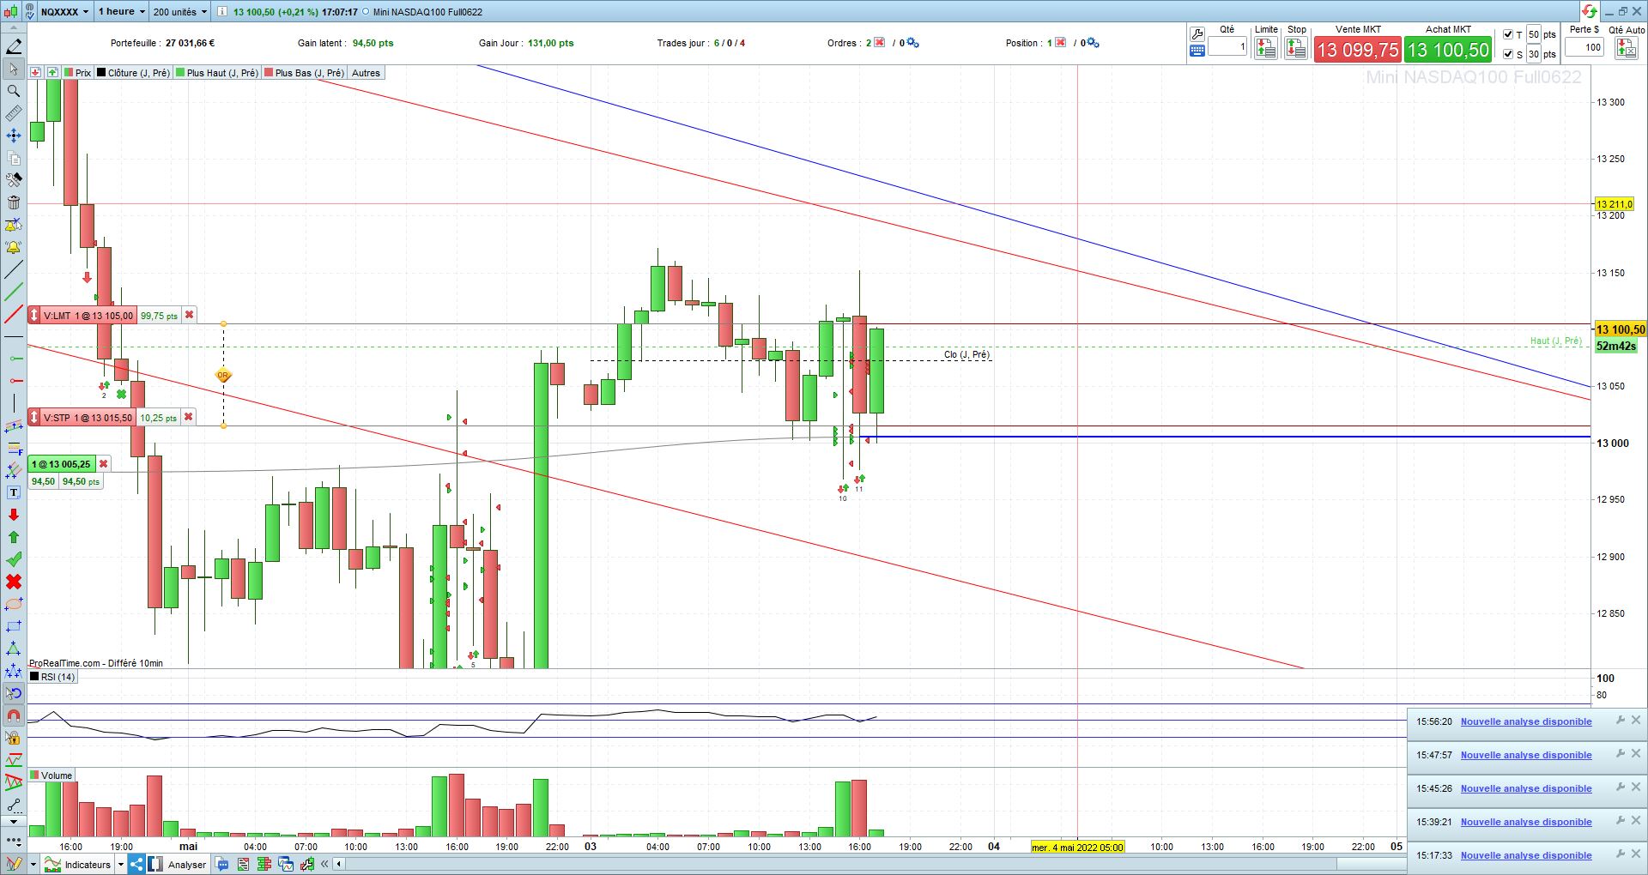The width and height of the screenshot is (1648, 875).
Task: Click the Limite order placement icon
Action: tap(1265, 49)
